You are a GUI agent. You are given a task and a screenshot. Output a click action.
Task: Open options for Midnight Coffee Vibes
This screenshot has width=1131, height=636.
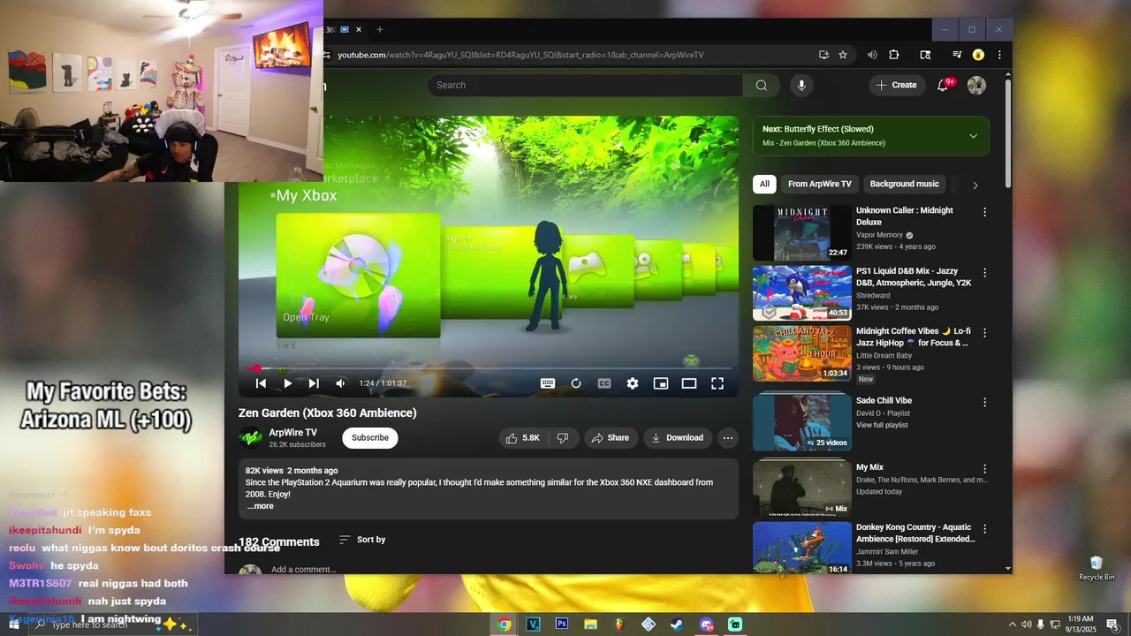coord(984,333)
